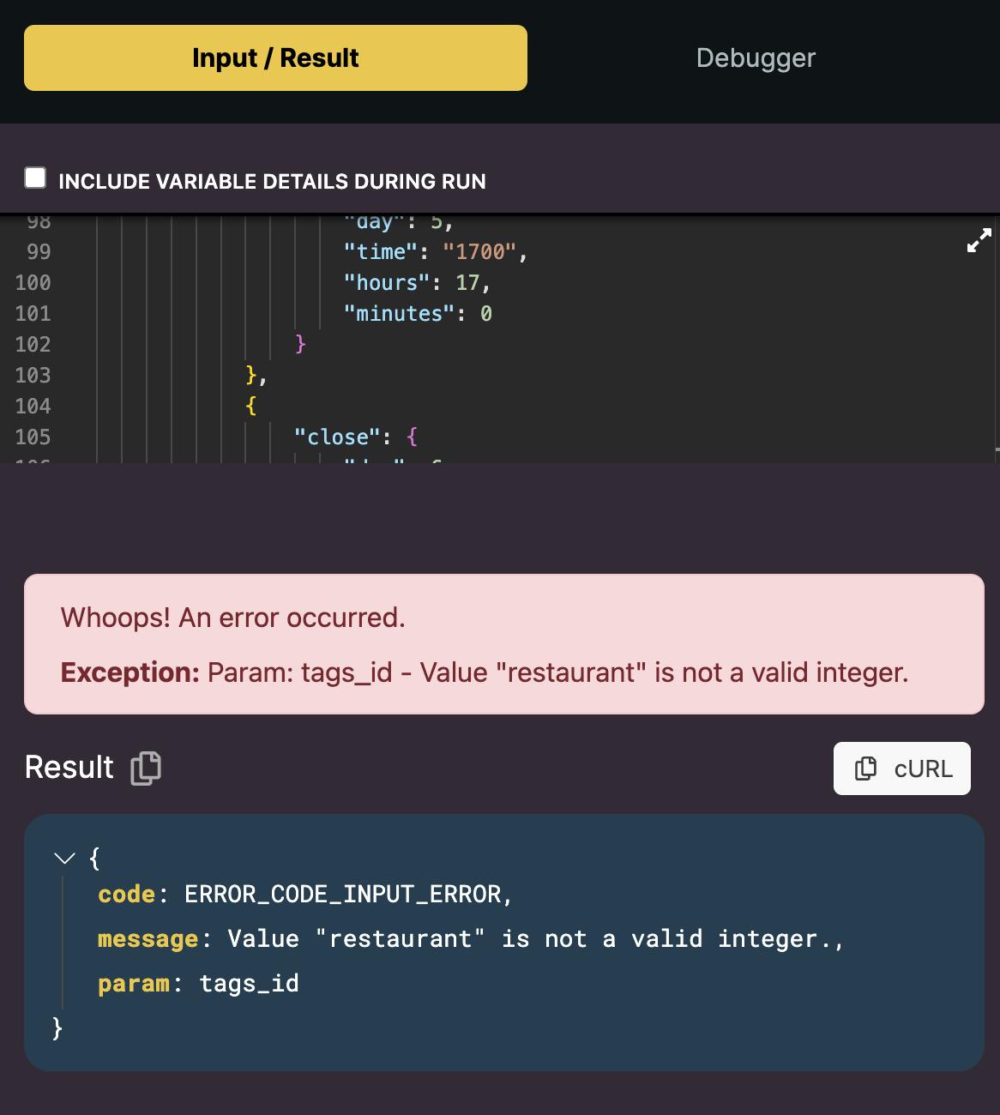Click line number 99 in the editor gutter
The height and width of the screenshot is (1115, 1000).
(x=39, y=251)
